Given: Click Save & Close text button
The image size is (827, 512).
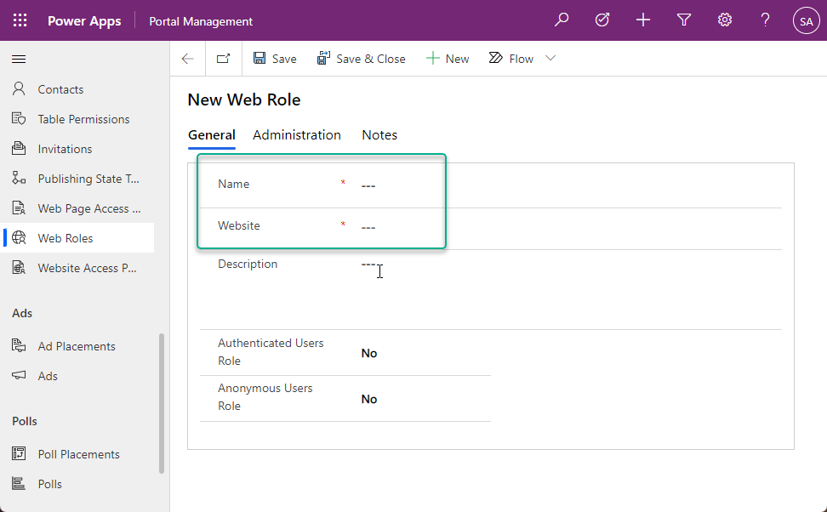Looking at the screenshot, I should click(x=371, y=59).
